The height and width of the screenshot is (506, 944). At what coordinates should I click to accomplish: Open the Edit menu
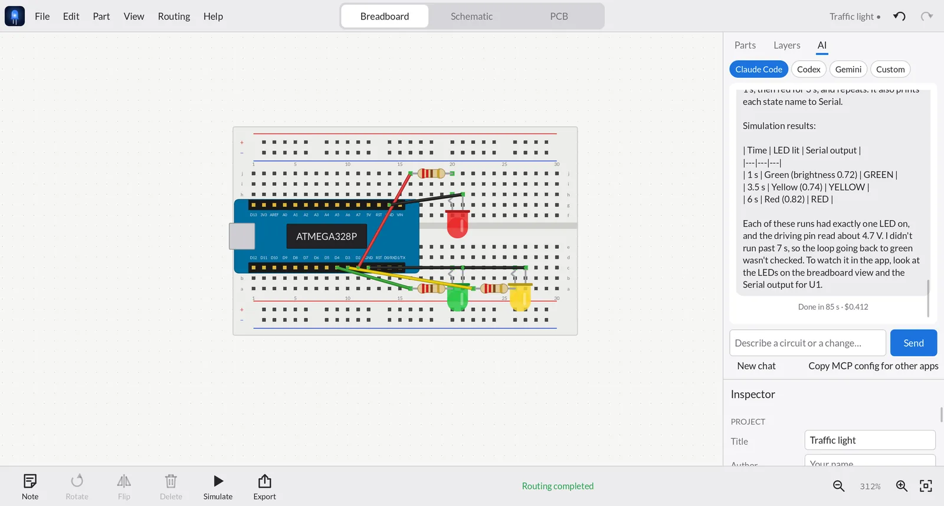pos(71,17)
